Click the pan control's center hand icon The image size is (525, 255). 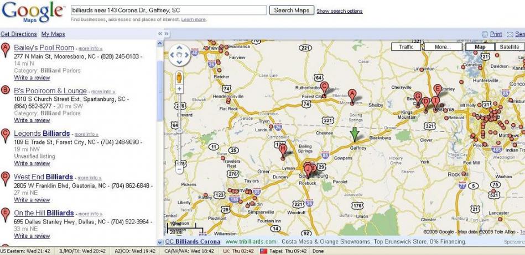coord(179,55)
